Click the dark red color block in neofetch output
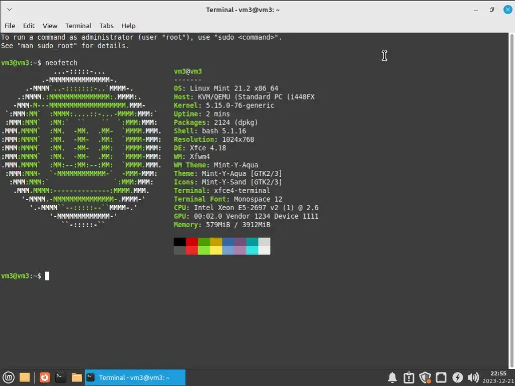The height and width of the screenshot is (386, 515). point(192,242)
